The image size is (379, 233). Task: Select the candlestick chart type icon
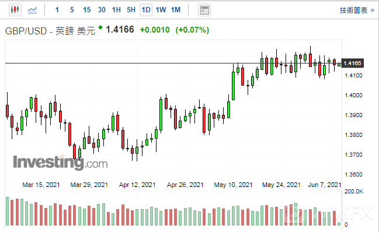click(x=15, y=10)
